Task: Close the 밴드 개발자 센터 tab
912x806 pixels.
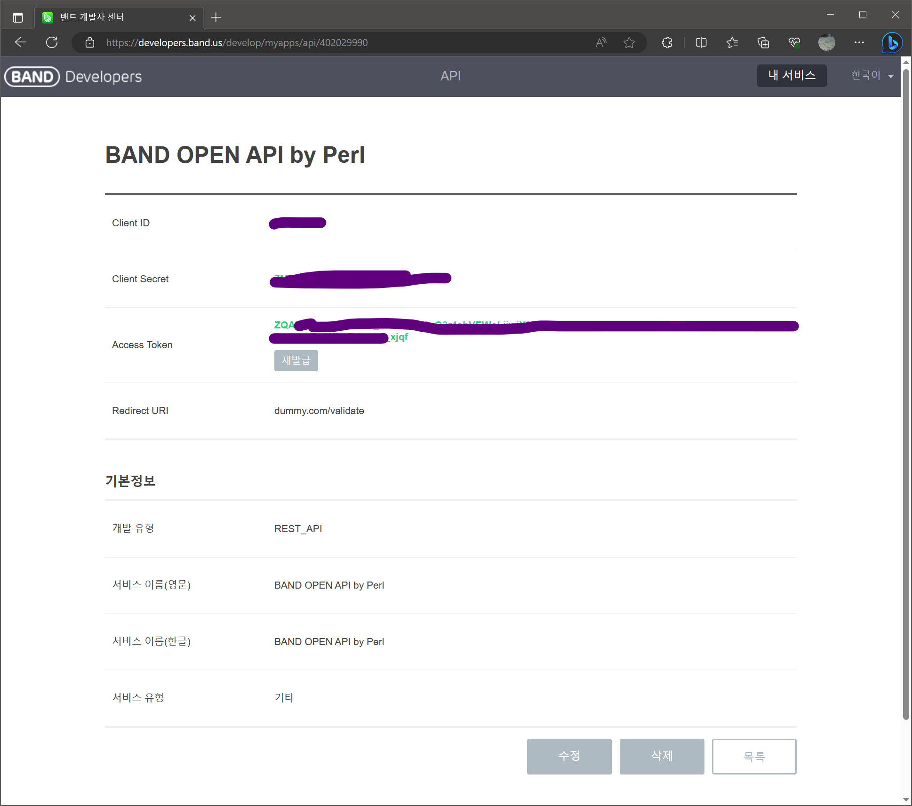Action: 192,18
